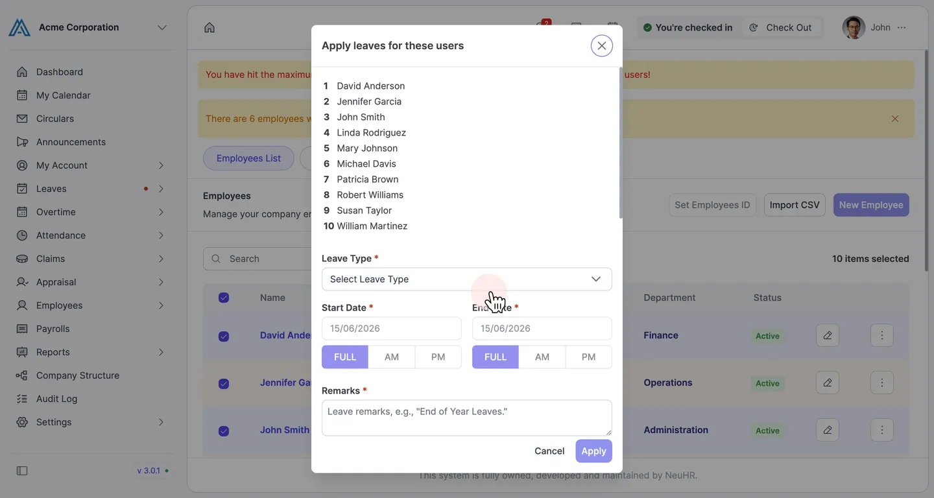Uncheck Jennifer Garcia's row checkbox
The width and height of the screenshot is (934, 498).
pos(224,384)
